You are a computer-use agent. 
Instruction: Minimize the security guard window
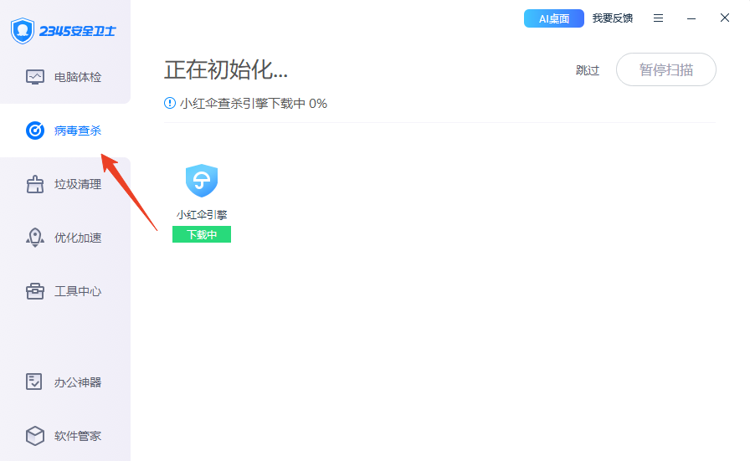pos(691,18)
